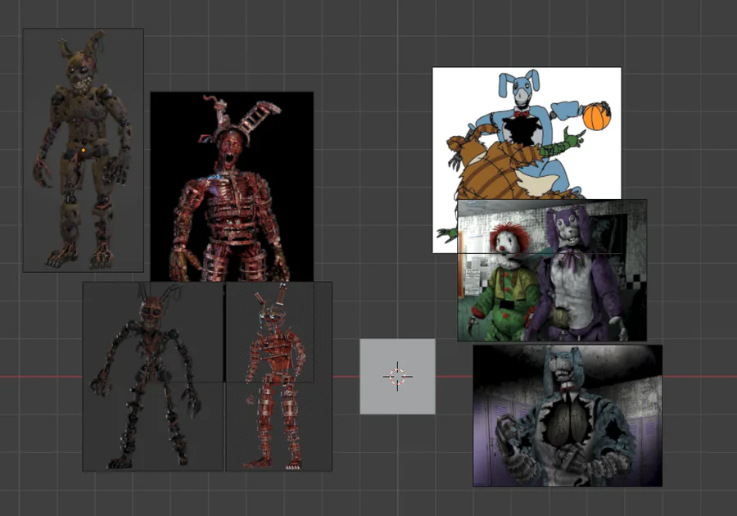The height and width of the screenshot is (516, 737).
Task: Select the clown and purple rabbit reference image
Action: click(552, 270)
